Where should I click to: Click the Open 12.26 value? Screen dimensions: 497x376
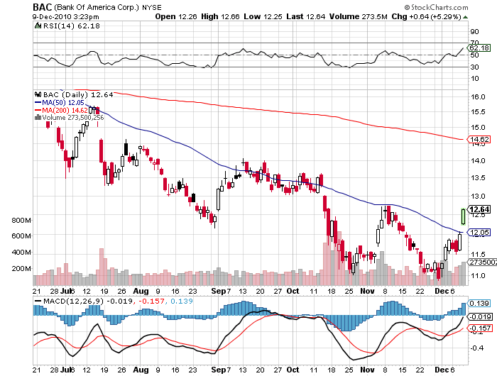coord(175,16)
